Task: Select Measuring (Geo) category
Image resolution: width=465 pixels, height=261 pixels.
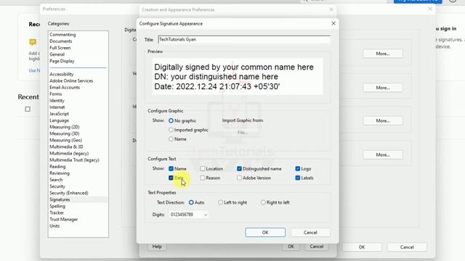Action: (x=65, y=140)
